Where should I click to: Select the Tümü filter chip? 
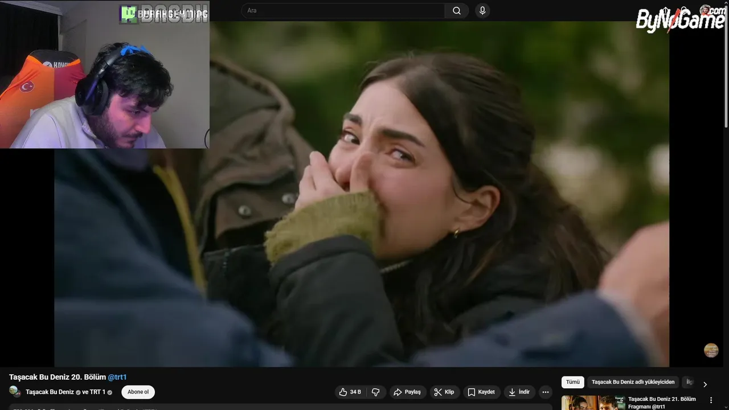click(x=572, y=382)
